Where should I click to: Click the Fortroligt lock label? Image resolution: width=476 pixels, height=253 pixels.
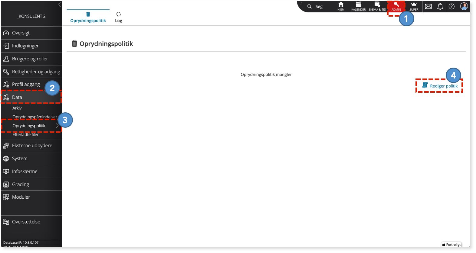(x=451, y=245)
